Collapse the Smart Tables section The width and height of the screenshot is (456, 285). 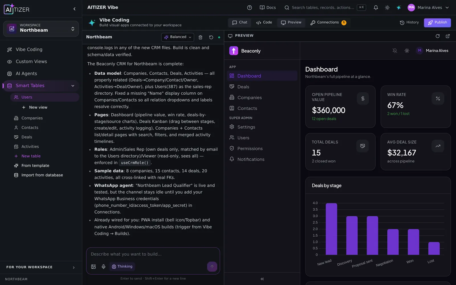[x=73, y=86]
